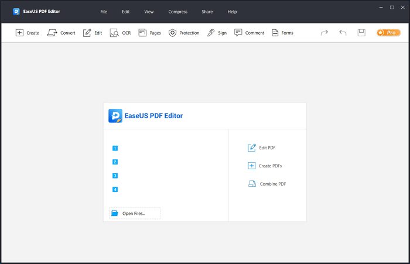Open the Convert tool
The image size is (410, 264).
pos(61,33)
